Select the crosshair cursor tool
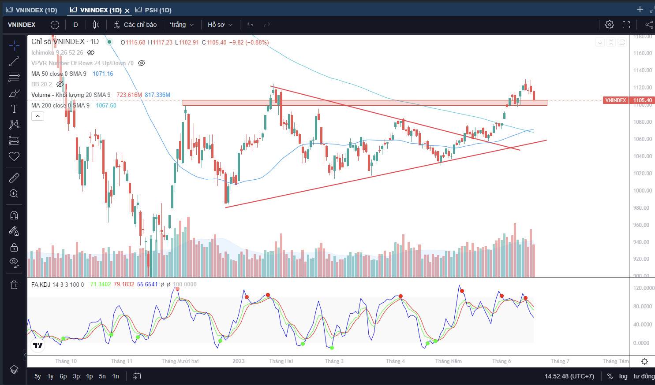This screenshot has height=385, width=655. [14, 45]
